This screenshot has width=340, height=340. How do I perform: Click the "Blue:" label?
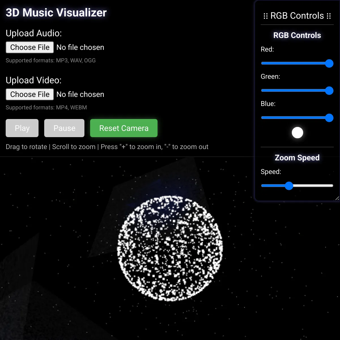[268, 104]
